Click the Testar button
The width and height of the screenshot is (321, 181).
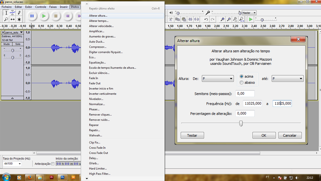coord(192,135)
